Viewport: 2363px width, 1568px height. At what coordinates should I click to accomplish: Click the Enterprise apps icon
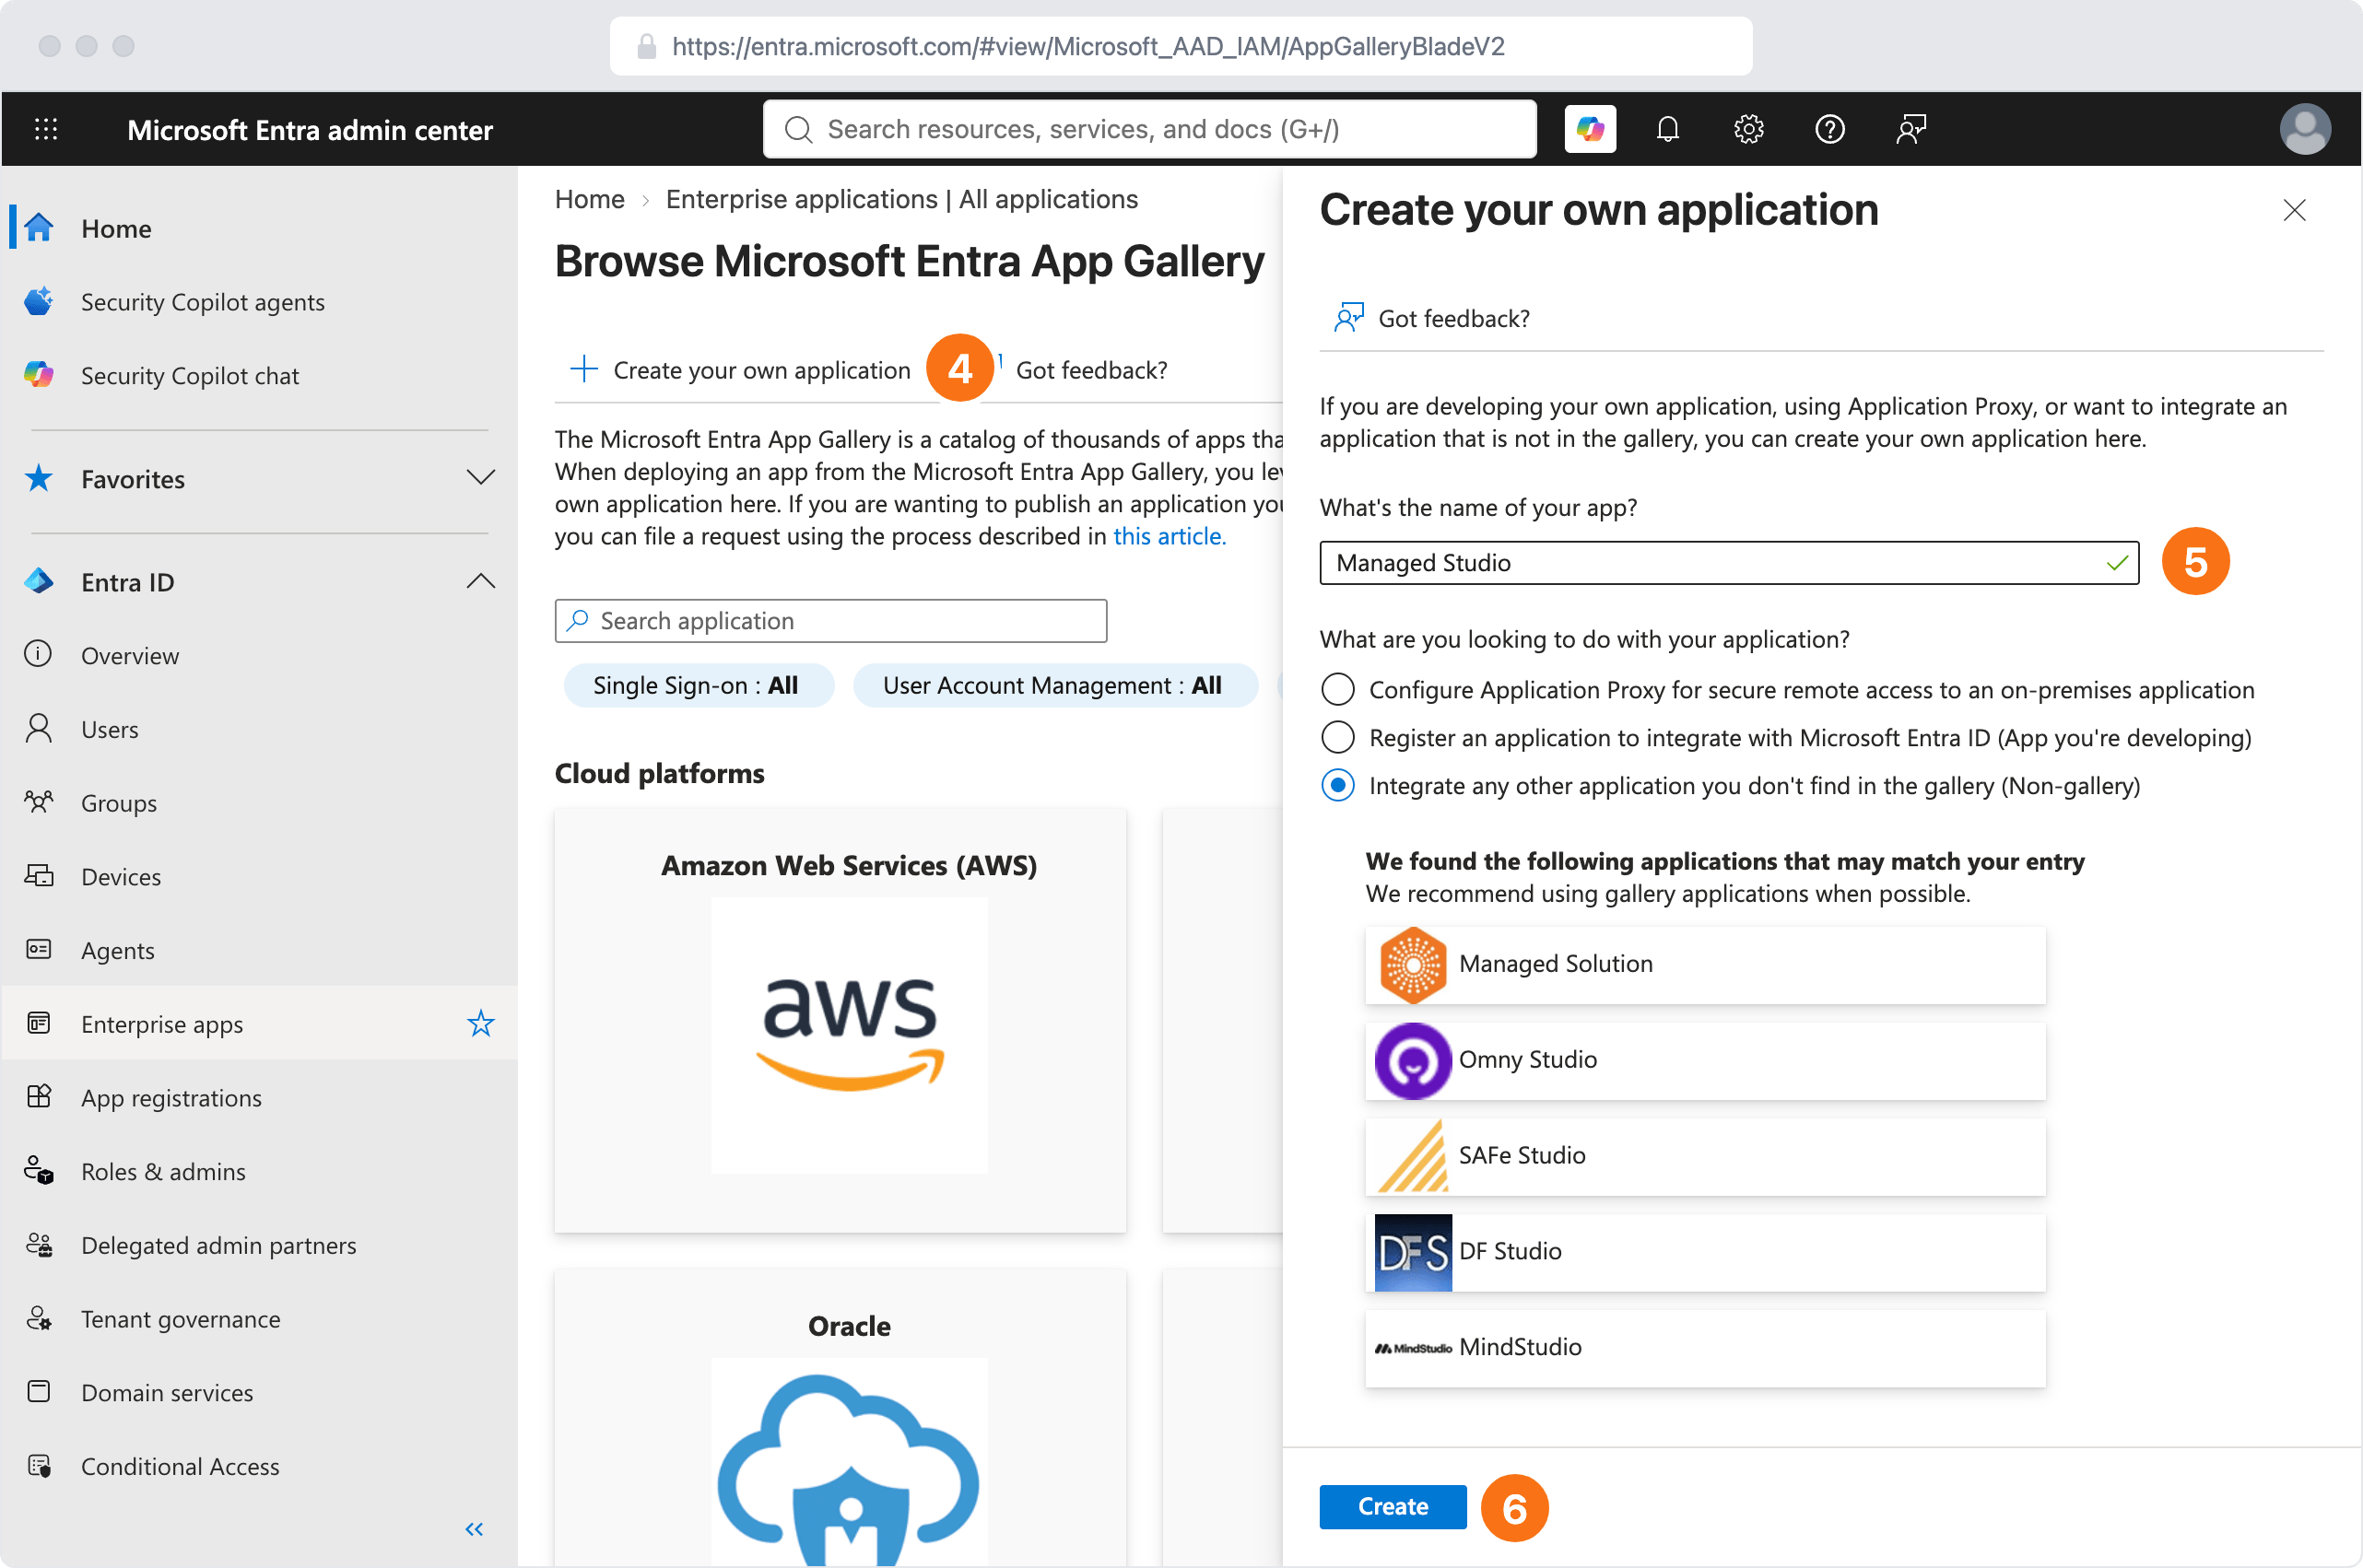pyautogui.click(x=38, y=1023)
